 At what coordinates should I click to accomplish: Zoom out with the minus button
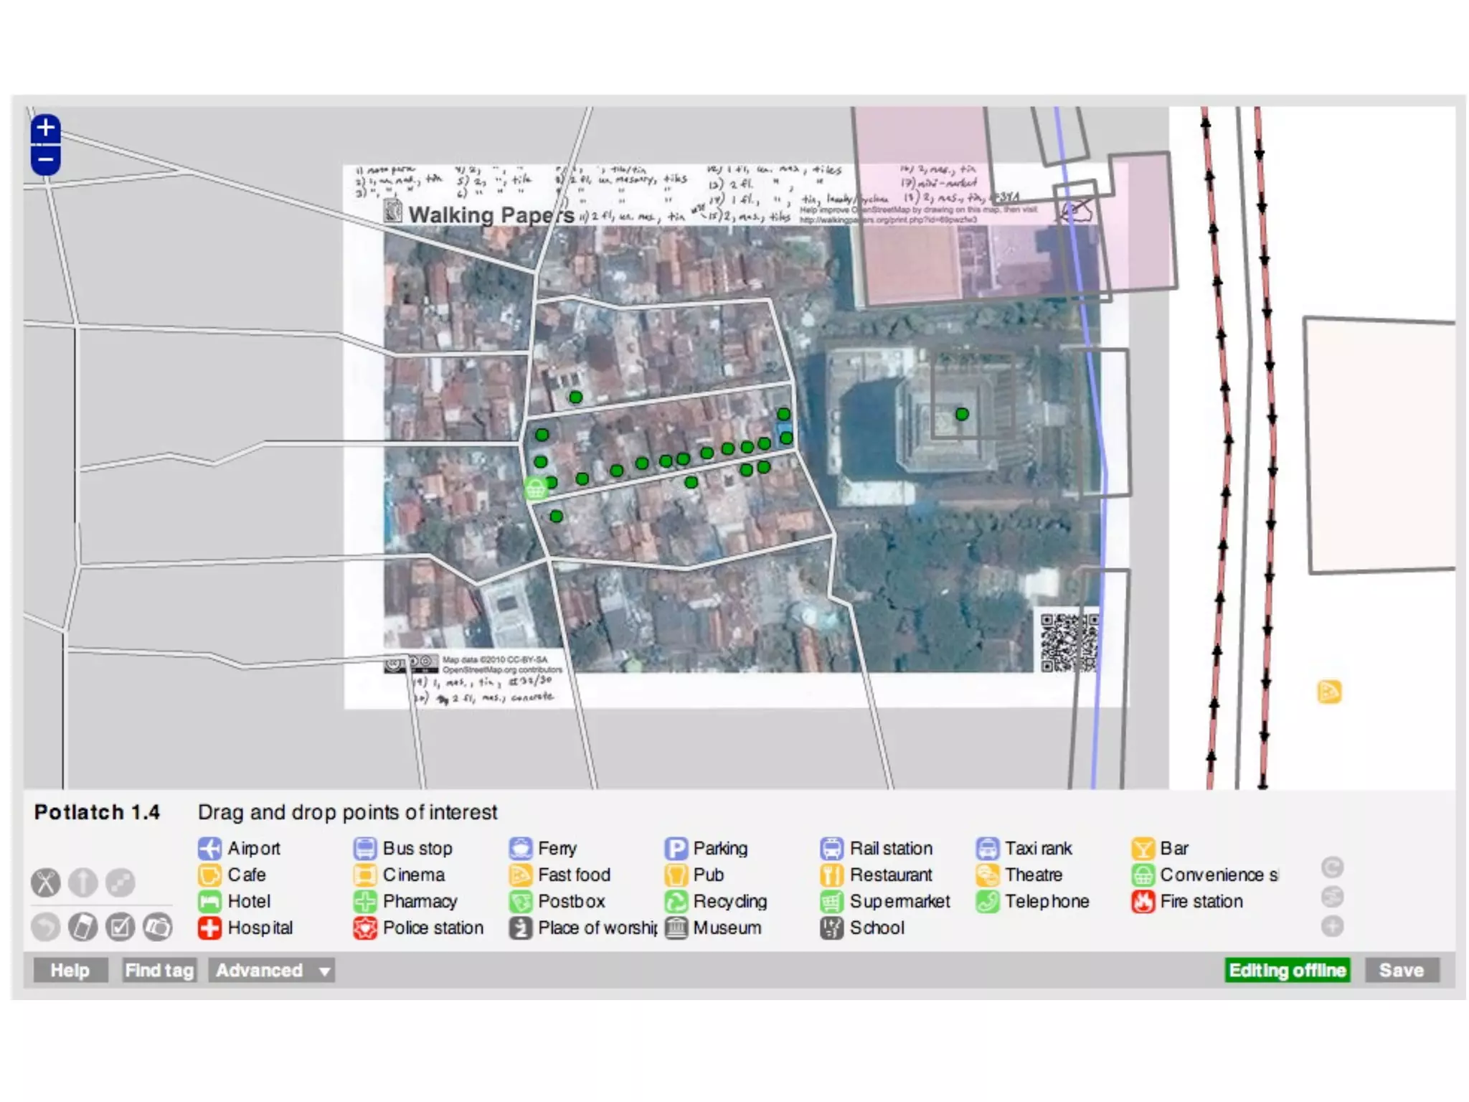45,161
